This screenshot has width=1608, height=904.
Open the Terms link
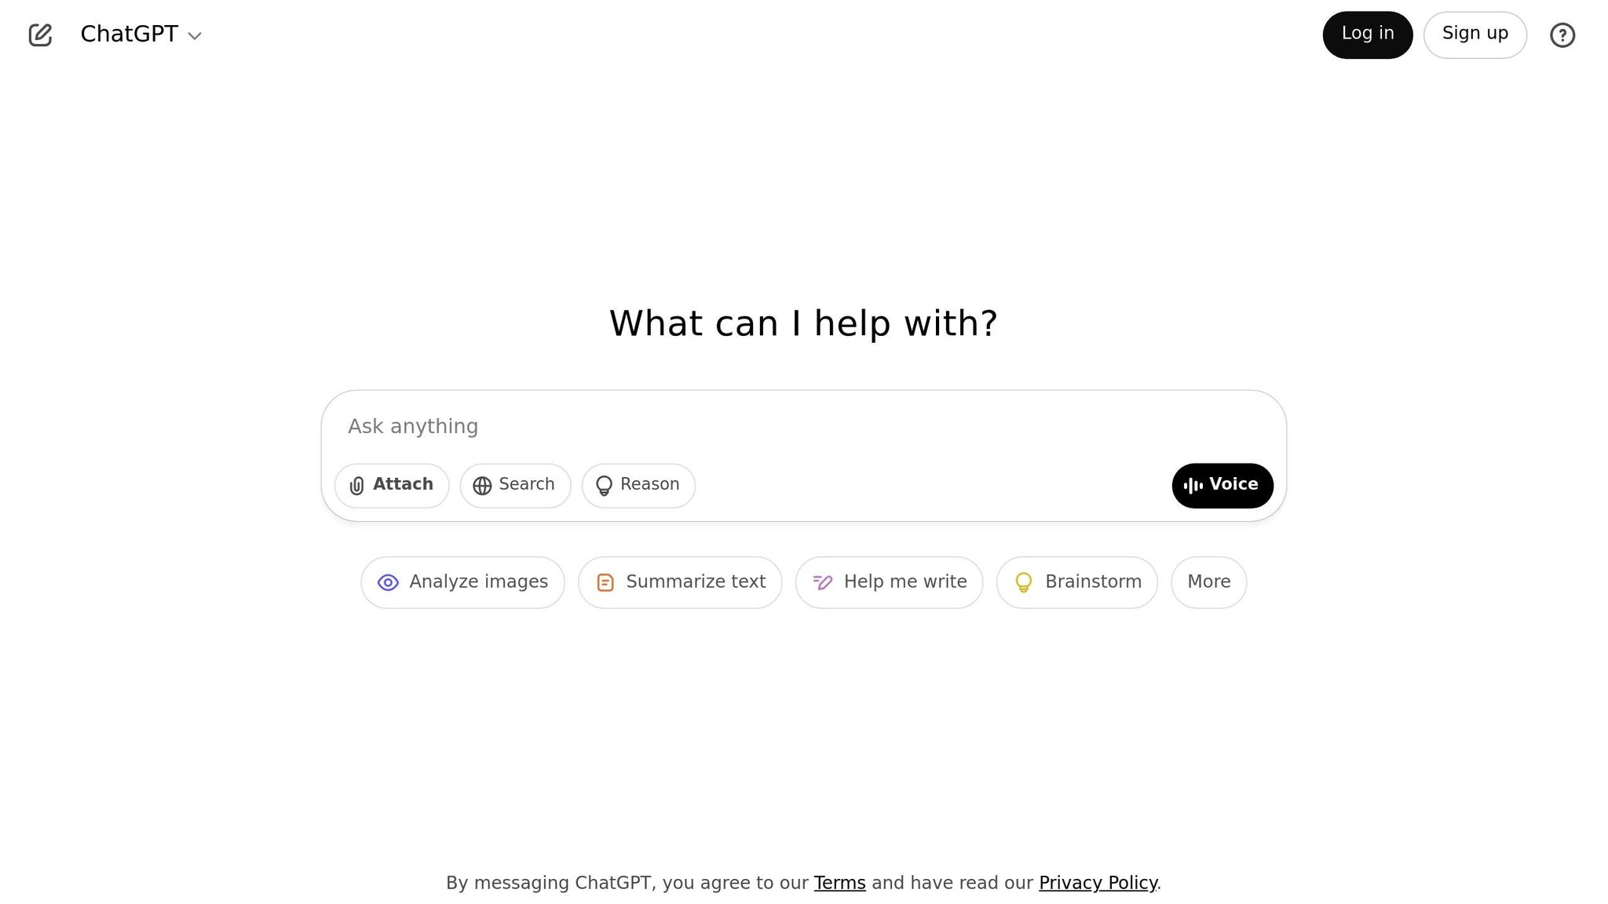click(x=839, y=883)
